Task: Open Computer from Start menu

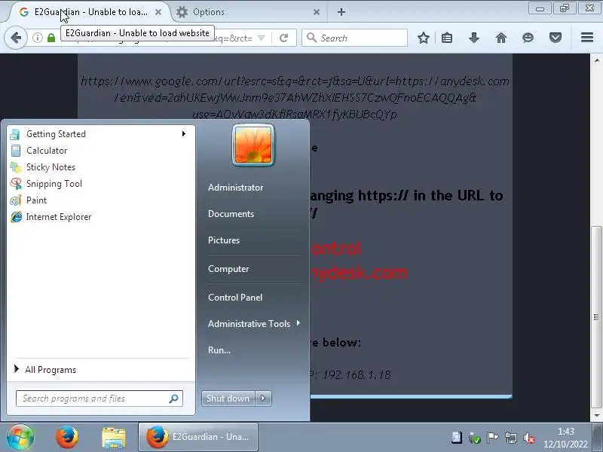Action: point(228,269)
